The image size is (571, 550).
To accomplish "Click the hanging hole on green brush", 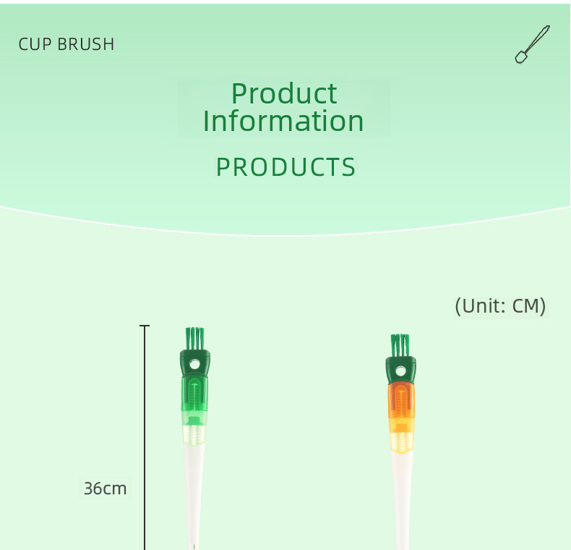I will click(195, 364).
